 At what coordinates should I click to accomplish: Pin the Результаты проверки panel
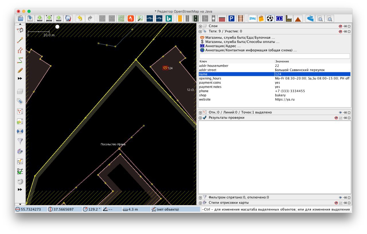(x=345, y=118)
